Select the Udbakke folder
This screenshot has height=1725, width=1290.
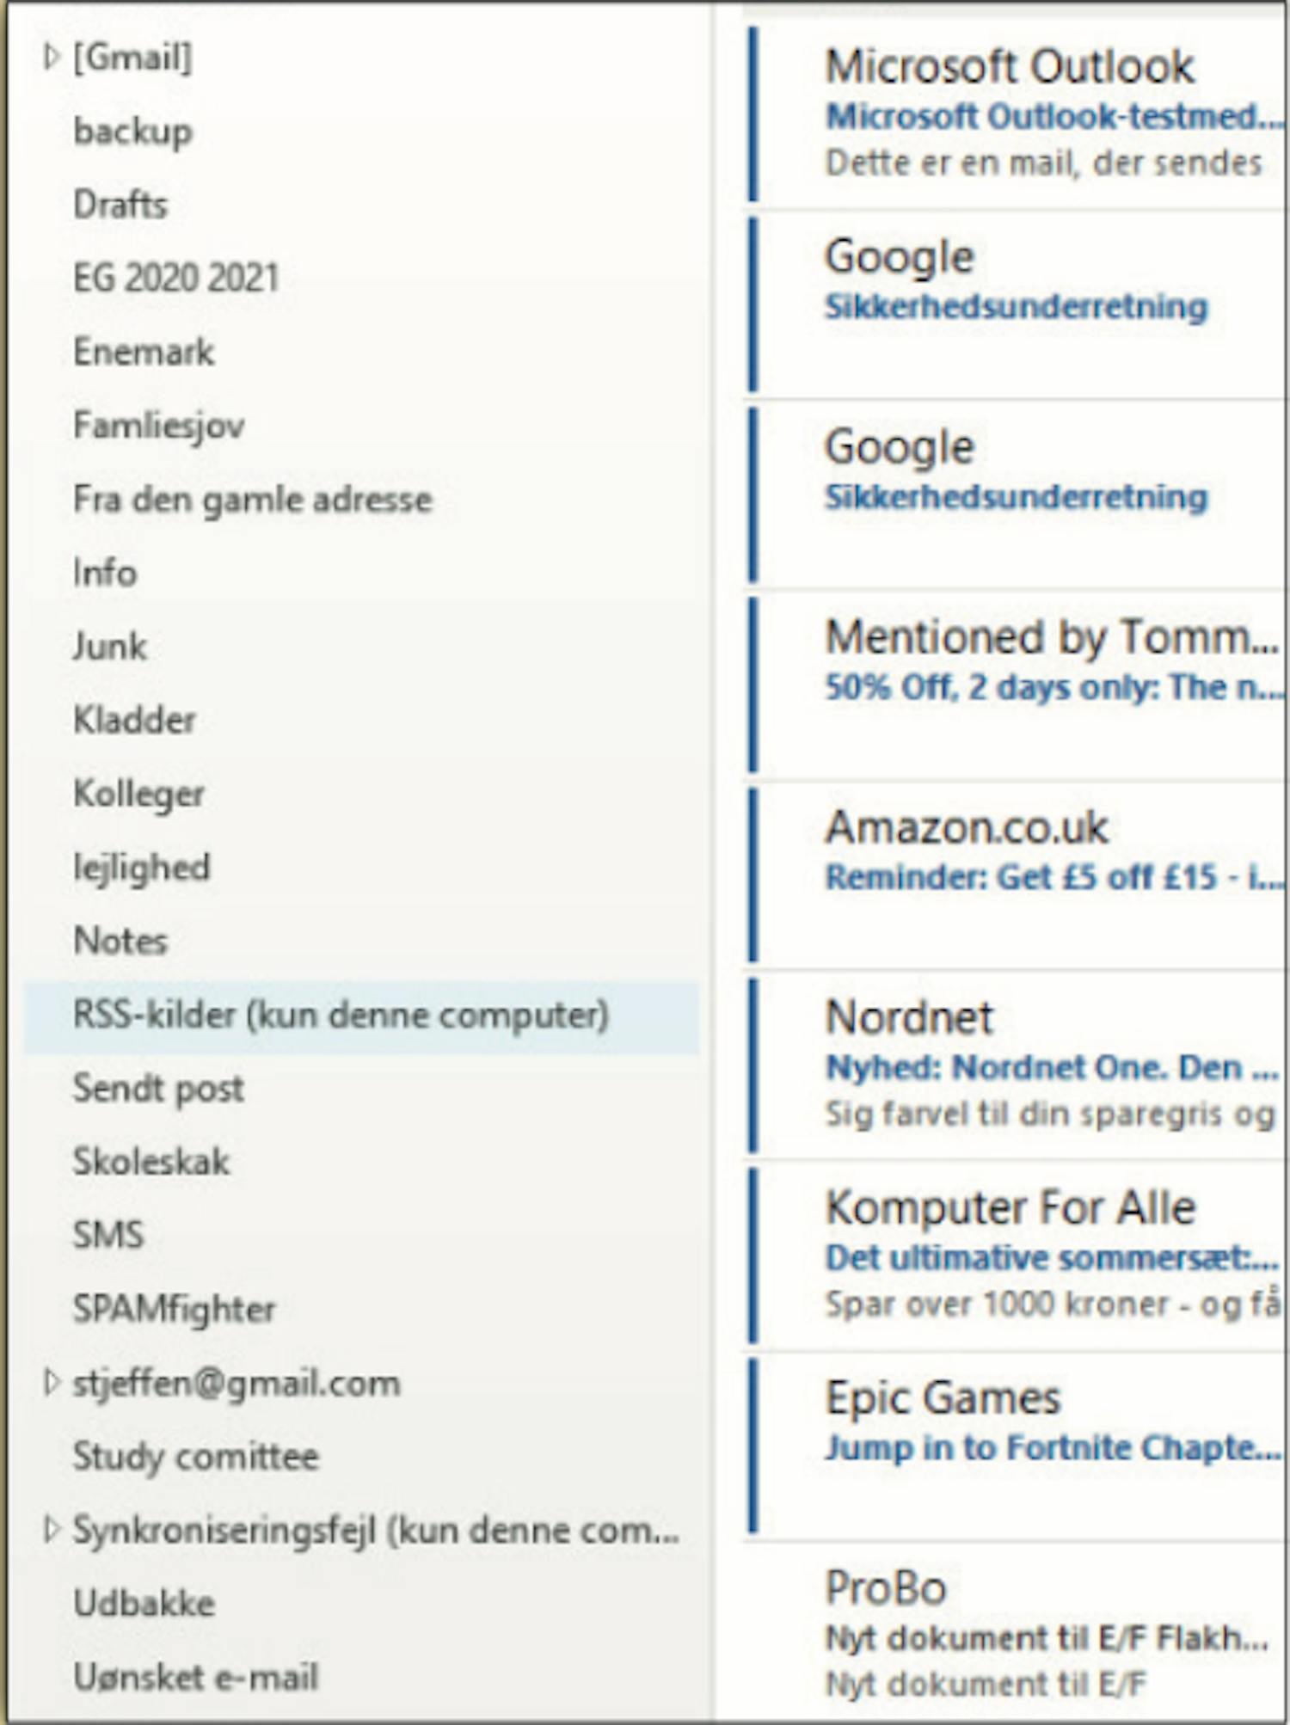144,1603
